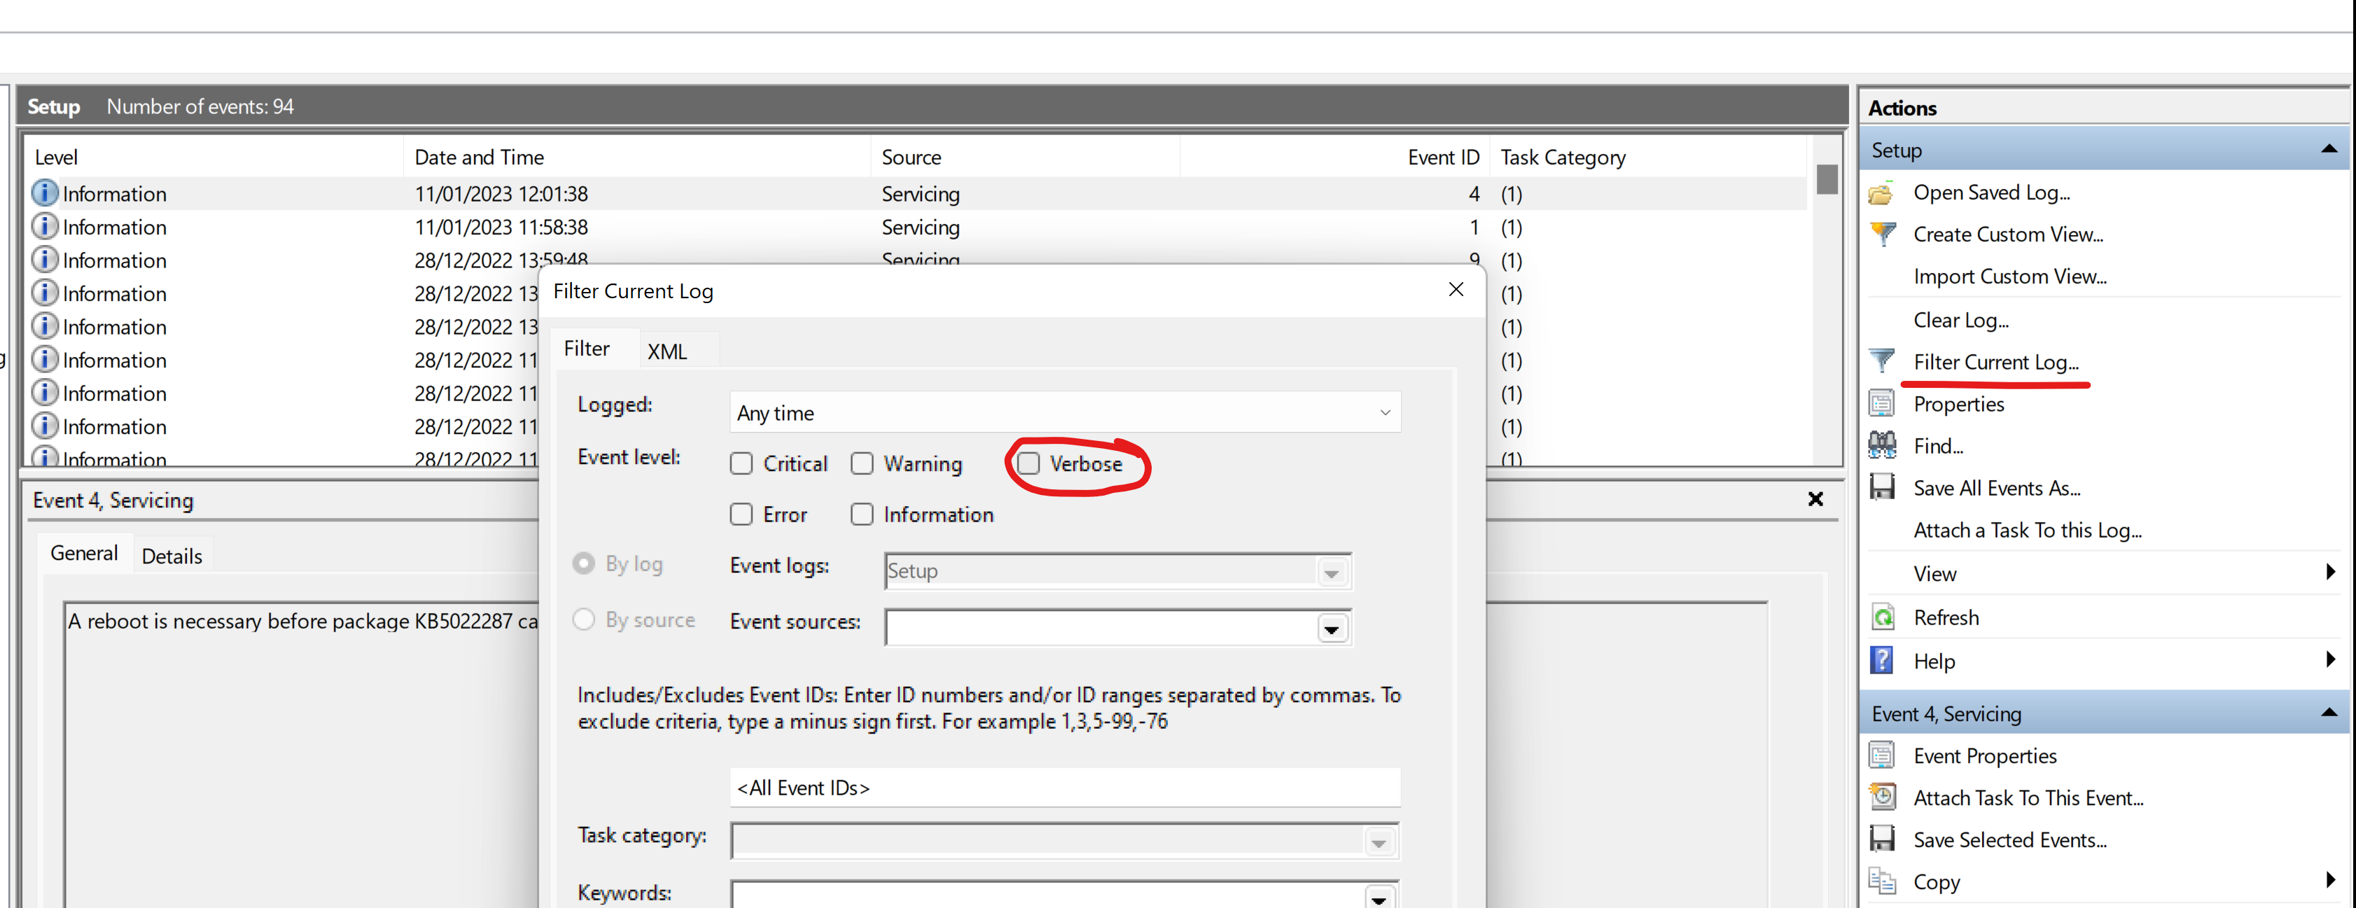Open the Logged time dropdown

click(1064, 412)
